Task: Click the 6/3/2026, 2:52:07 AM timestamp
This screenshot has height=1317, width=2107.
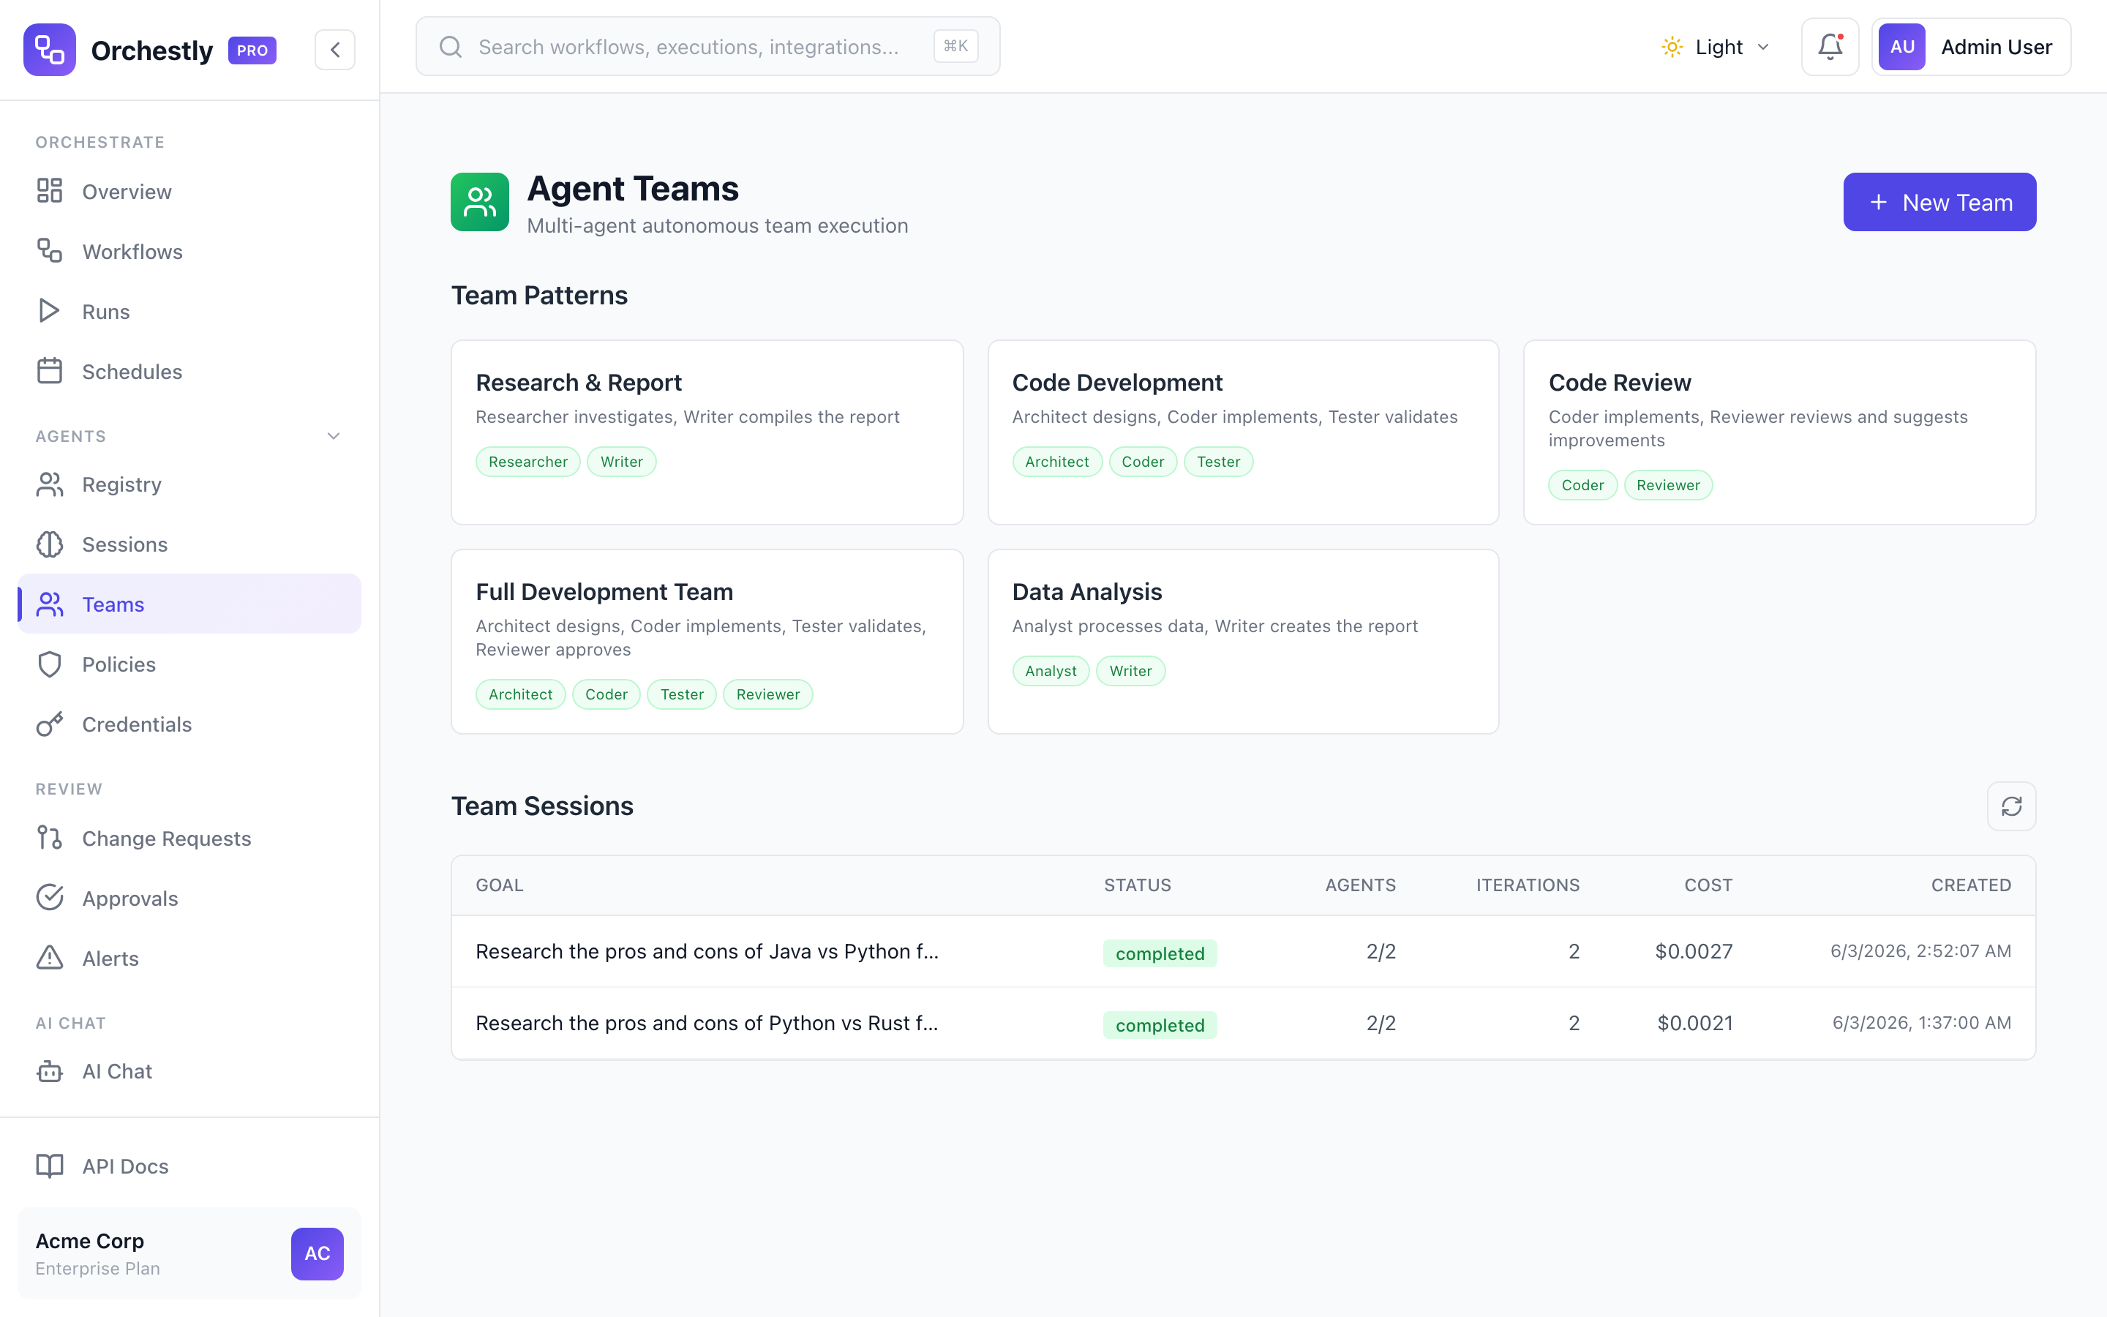Action: 1920,951
